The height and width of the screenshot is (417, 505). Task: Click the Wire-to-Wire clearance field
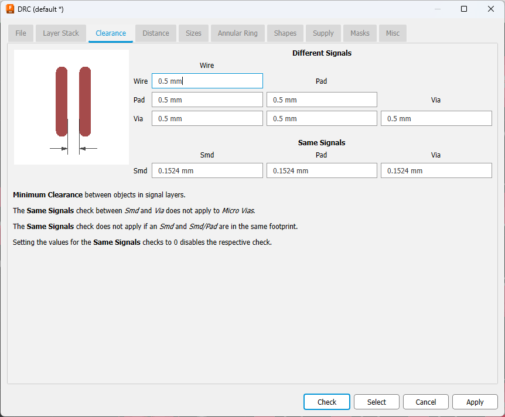[207, 81]
